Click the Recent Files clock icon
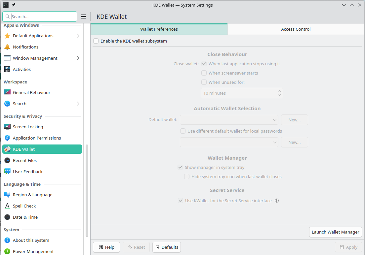 pos(7,160)
